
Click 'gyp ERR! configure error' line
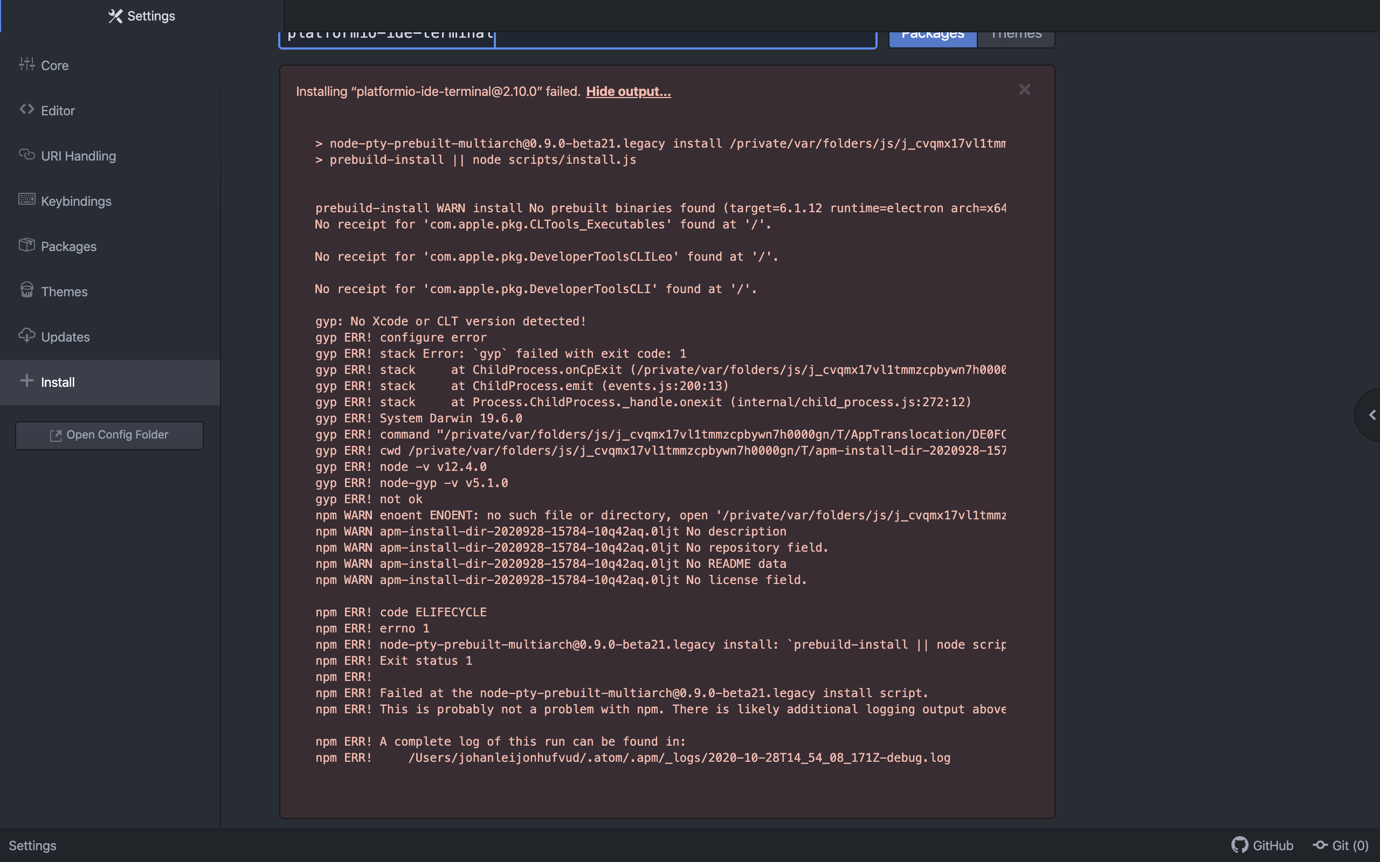coord(401,337)
